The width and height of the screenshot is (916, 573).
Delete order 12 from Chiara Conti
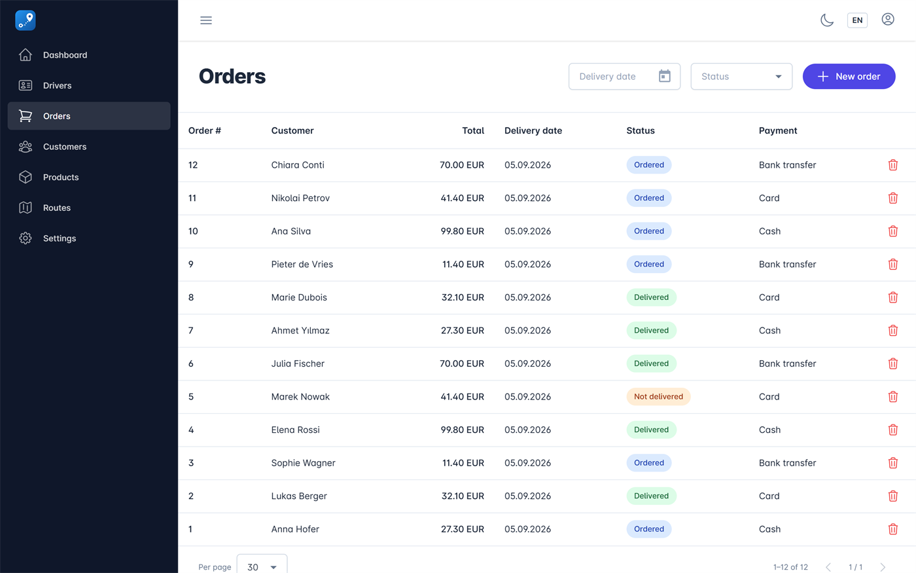pos(893,165)
